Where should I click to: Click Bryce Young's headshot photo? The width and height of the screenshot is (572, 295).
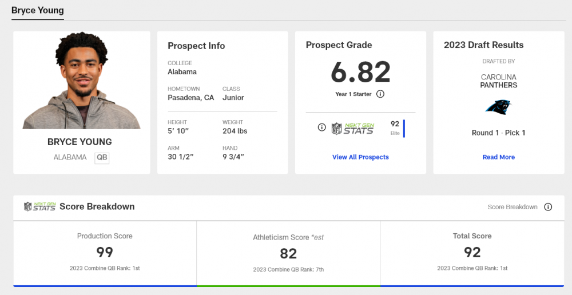tap(81, 83)
